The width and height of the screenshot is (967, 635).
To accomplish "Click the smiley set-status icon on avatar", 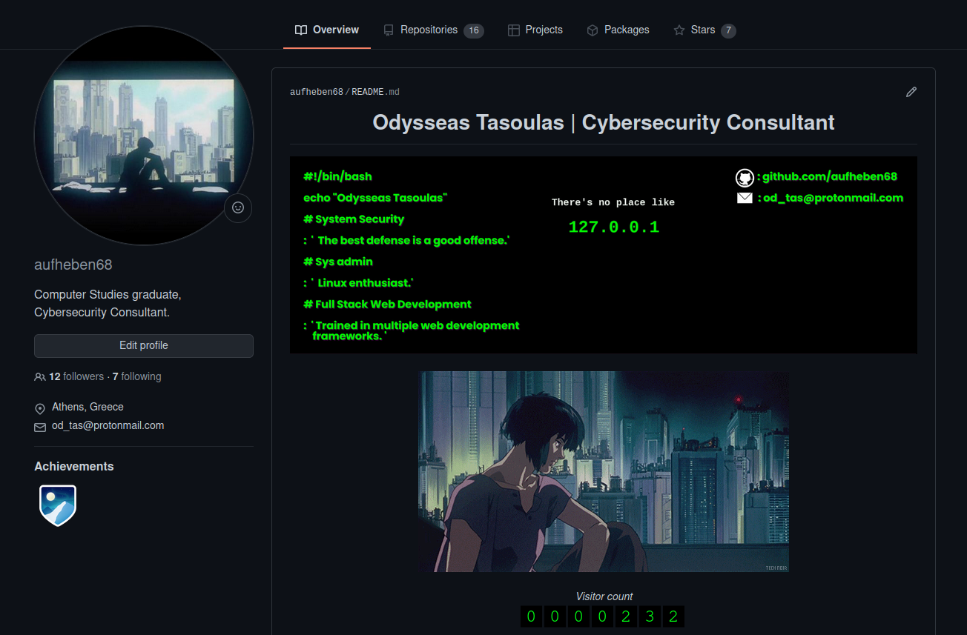I will [238, 208].
